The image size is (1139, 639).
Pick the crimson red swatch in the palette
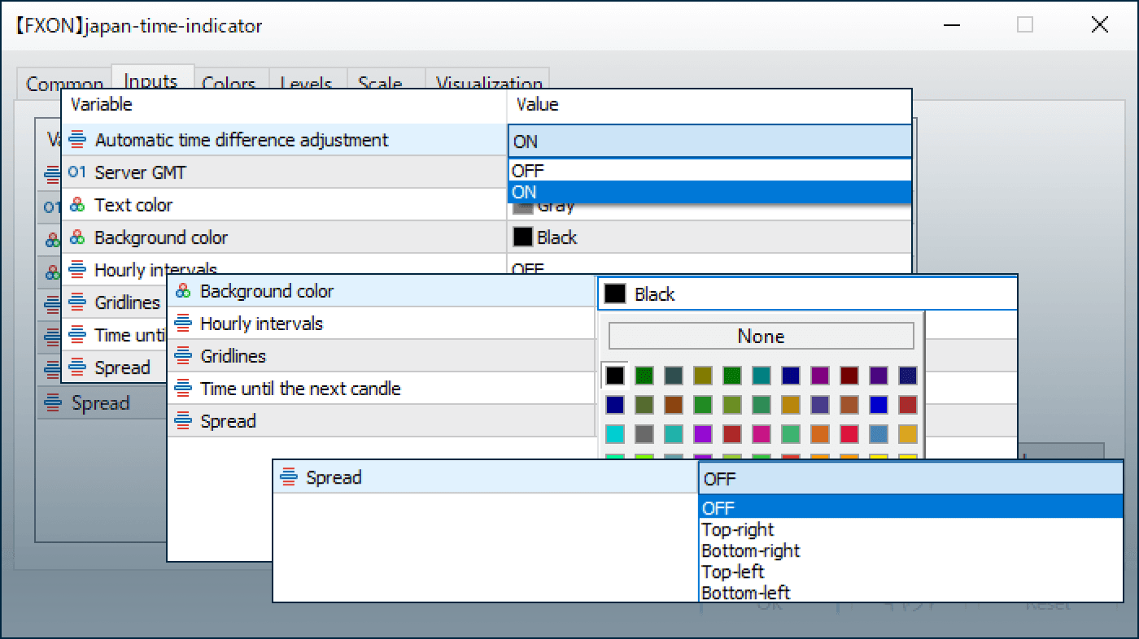[849, 433]
